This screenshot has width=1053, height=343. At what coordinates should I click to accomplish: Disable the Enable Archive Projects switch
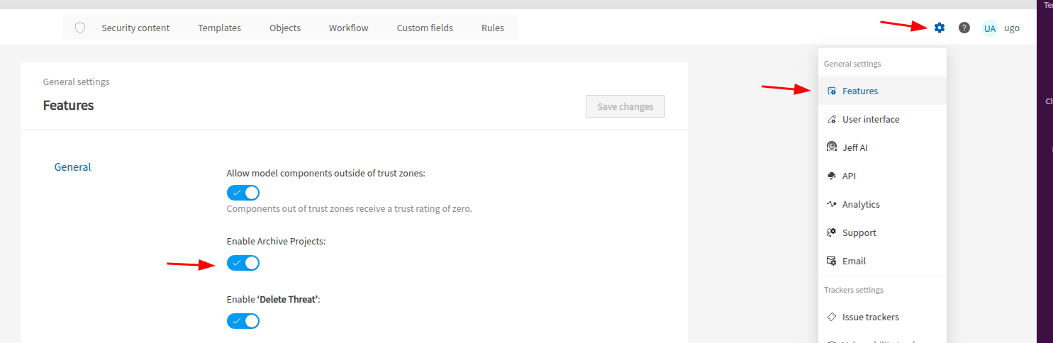(x=243, y=263)
